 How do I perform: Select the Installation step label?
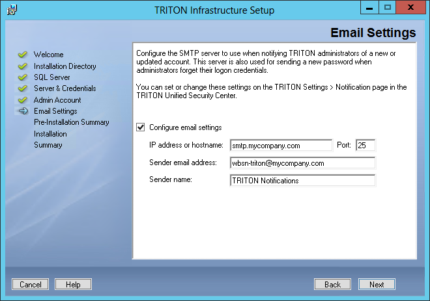coord(50,134)
